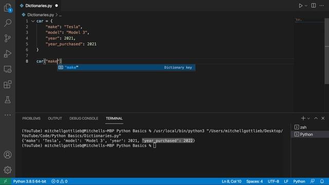Open the Accounts menu
This screenshot has width=329, height=185.
point(8,155)
